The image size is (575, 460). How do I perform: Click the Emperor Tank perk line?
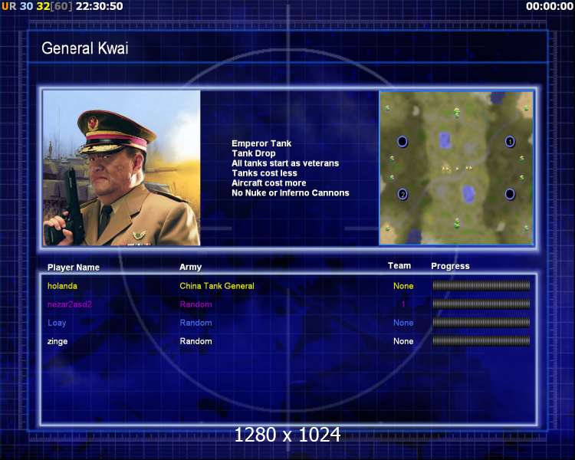tap(261, 143)
